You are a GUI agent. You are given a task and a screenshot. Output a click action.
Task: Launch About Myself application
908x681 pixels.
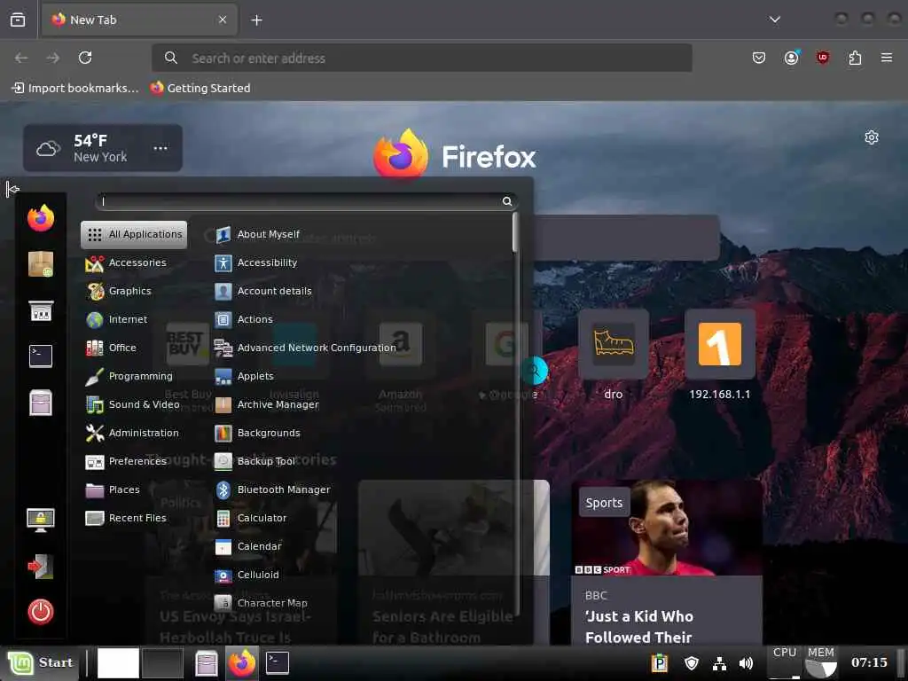point(257,234)
